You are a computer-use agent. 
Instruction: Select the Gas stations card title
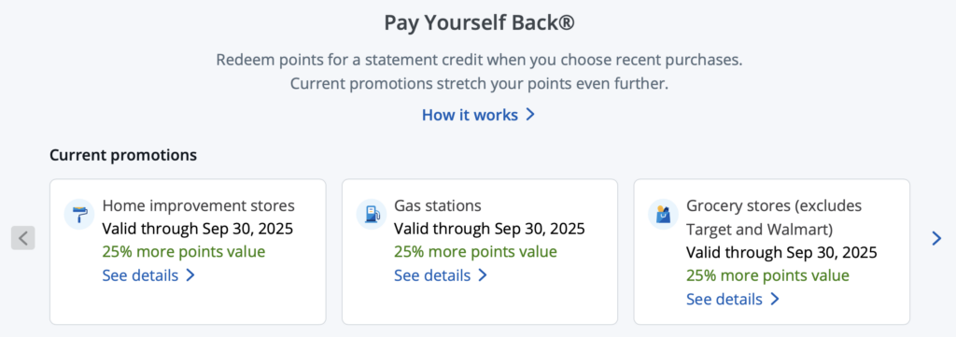point(438,205)
